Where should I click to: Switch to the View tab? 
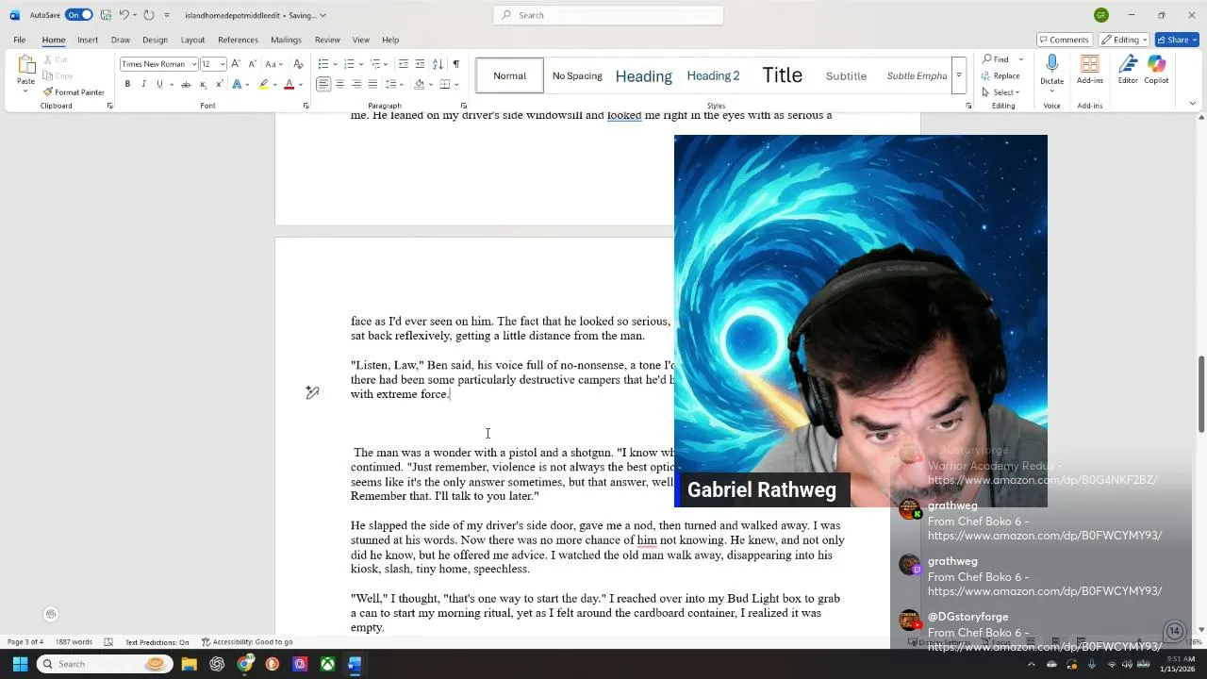click(x=360, y=40)
